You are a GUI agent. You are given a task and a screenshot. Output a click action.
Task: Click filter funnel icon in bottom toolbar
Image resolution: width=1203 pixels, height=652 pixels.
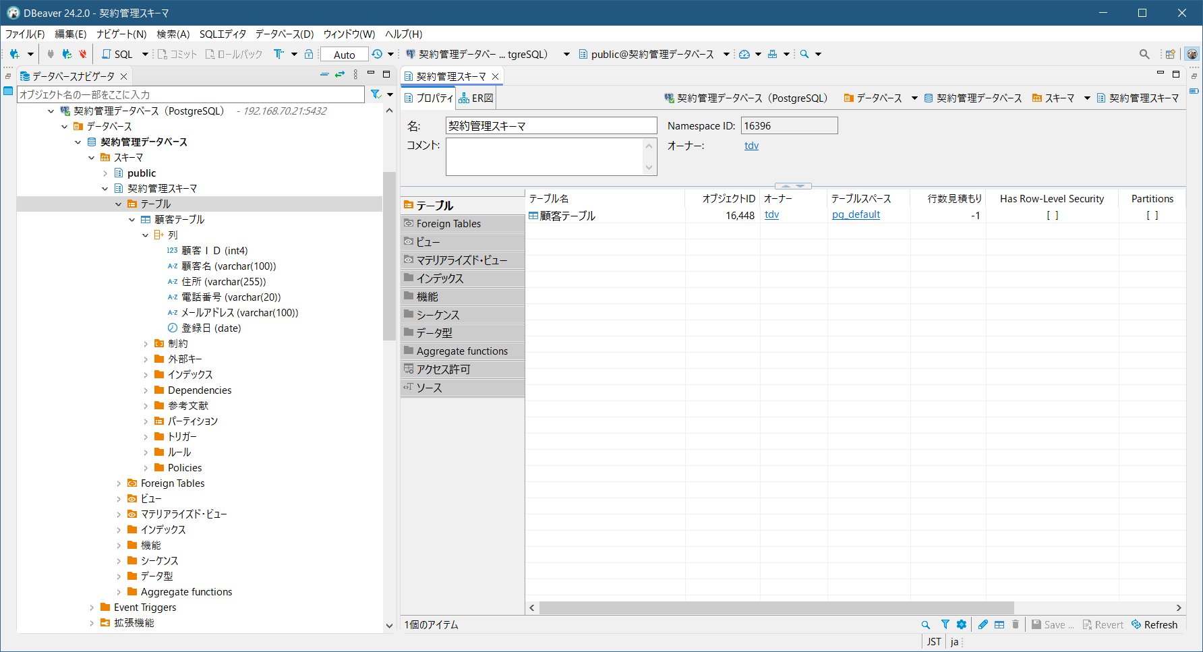pyautogui.click(x=945, y=625)
